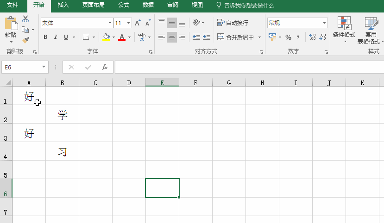Increase decimal places
This screenshot has height=223, width=384.
click(312, 37)
